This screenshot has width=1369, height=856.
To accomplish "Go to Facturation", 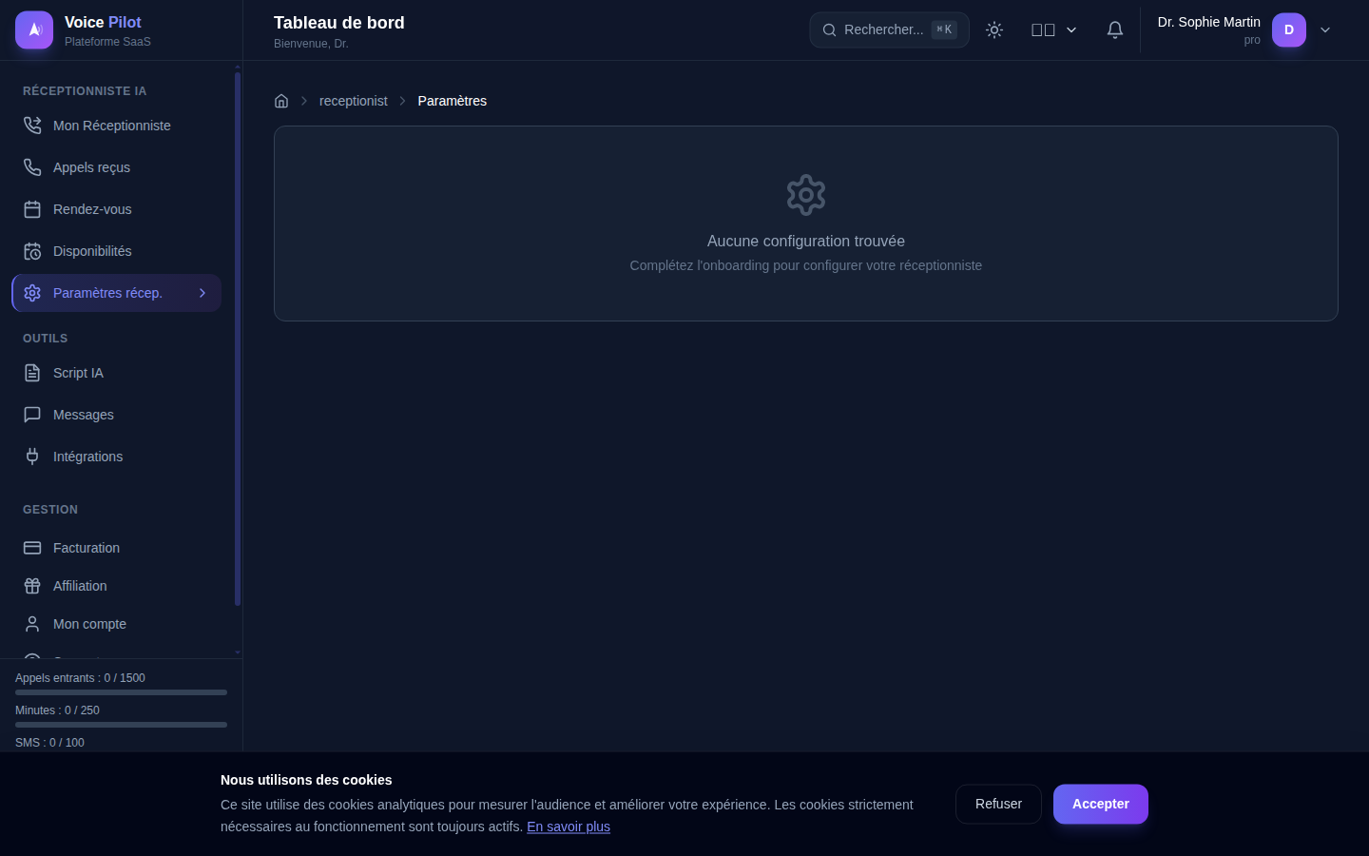I will [x=116, y=548].
